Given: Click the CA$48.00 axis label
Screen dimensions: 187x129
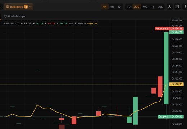Looking at the screenshot, I should point(177,124).
